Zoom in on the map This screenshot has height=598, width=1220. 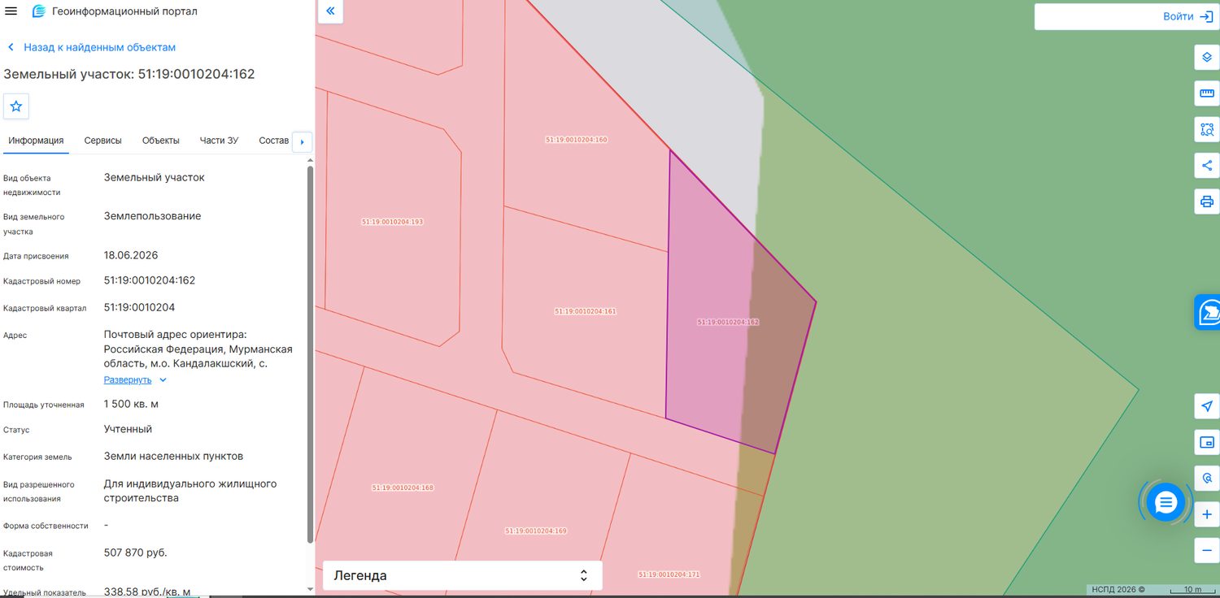[x=1207, y=514]
